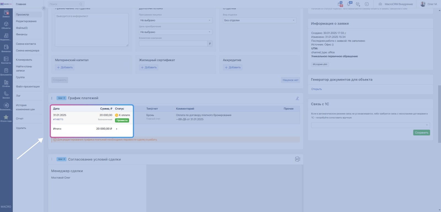Click Добавить under Материнский капитал

click(x=65, y=67)
